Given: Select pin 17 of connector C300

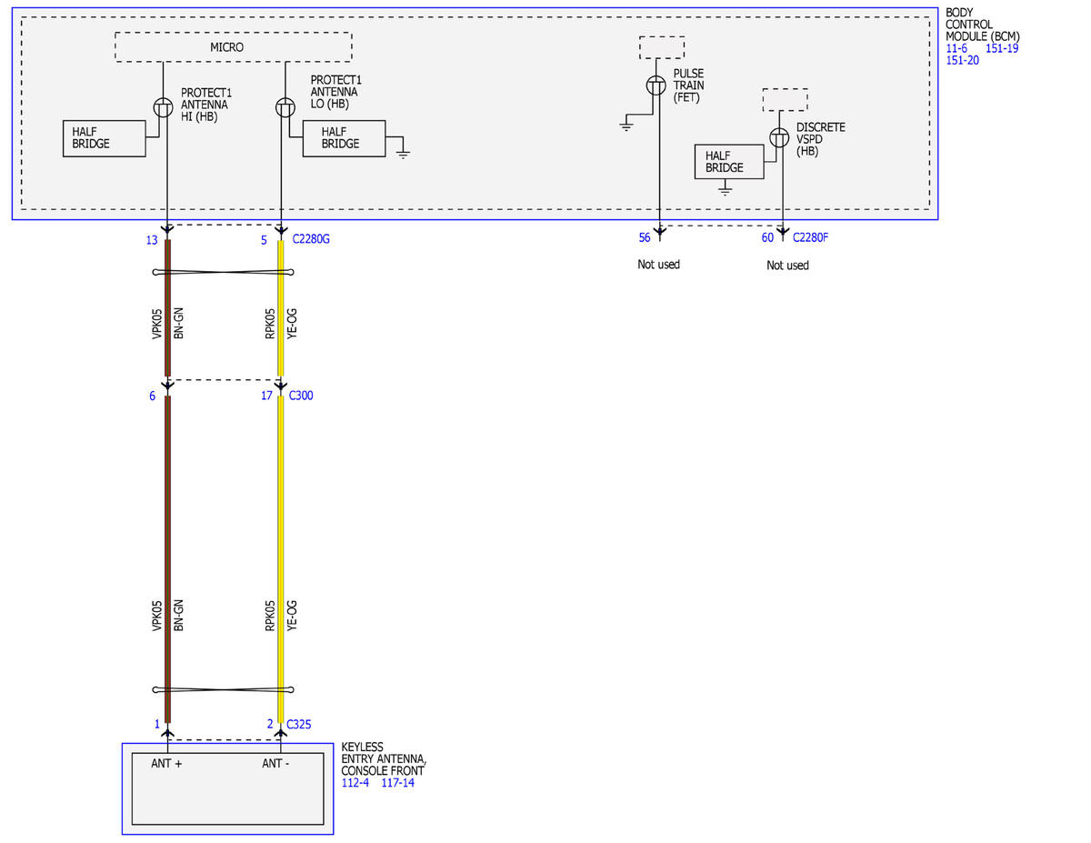Looking at the screenshot, I should (x=266, y=396).
